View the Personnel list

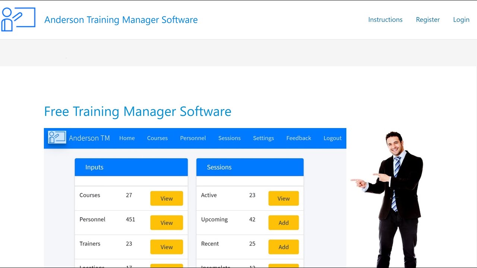167,223
